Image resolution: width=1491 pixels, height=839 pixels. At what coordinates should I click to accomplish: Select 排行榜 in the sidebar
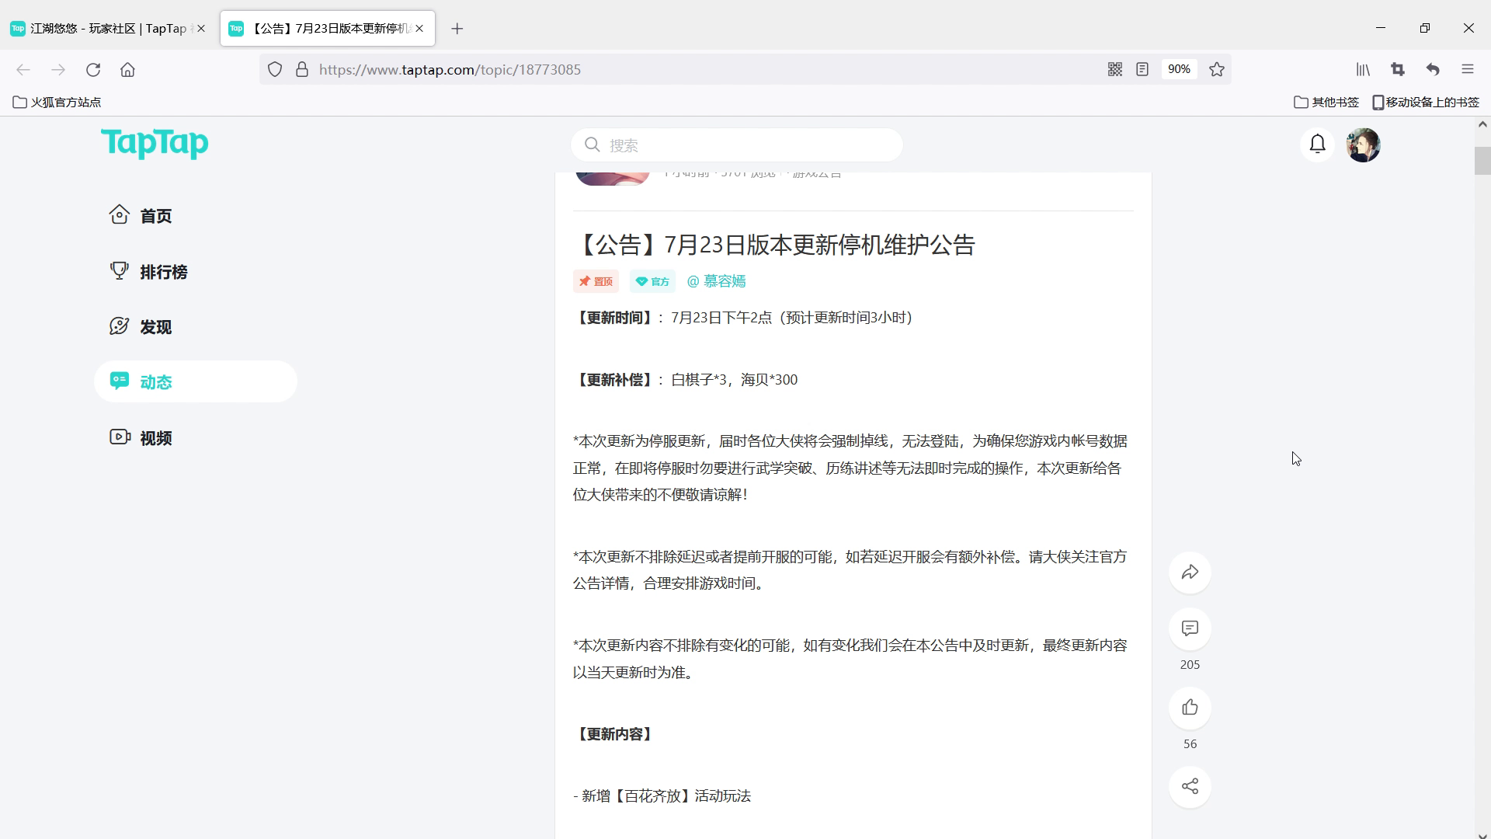(163, 272)
